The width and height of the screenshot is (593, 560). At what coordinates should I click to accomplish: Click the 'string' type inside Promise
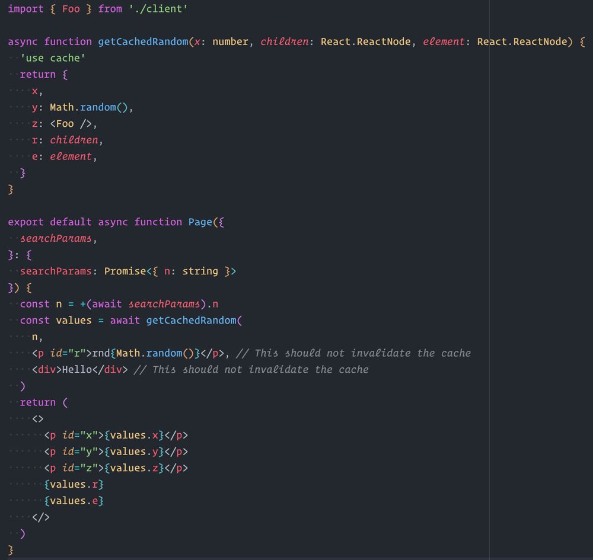click(200, 271)
